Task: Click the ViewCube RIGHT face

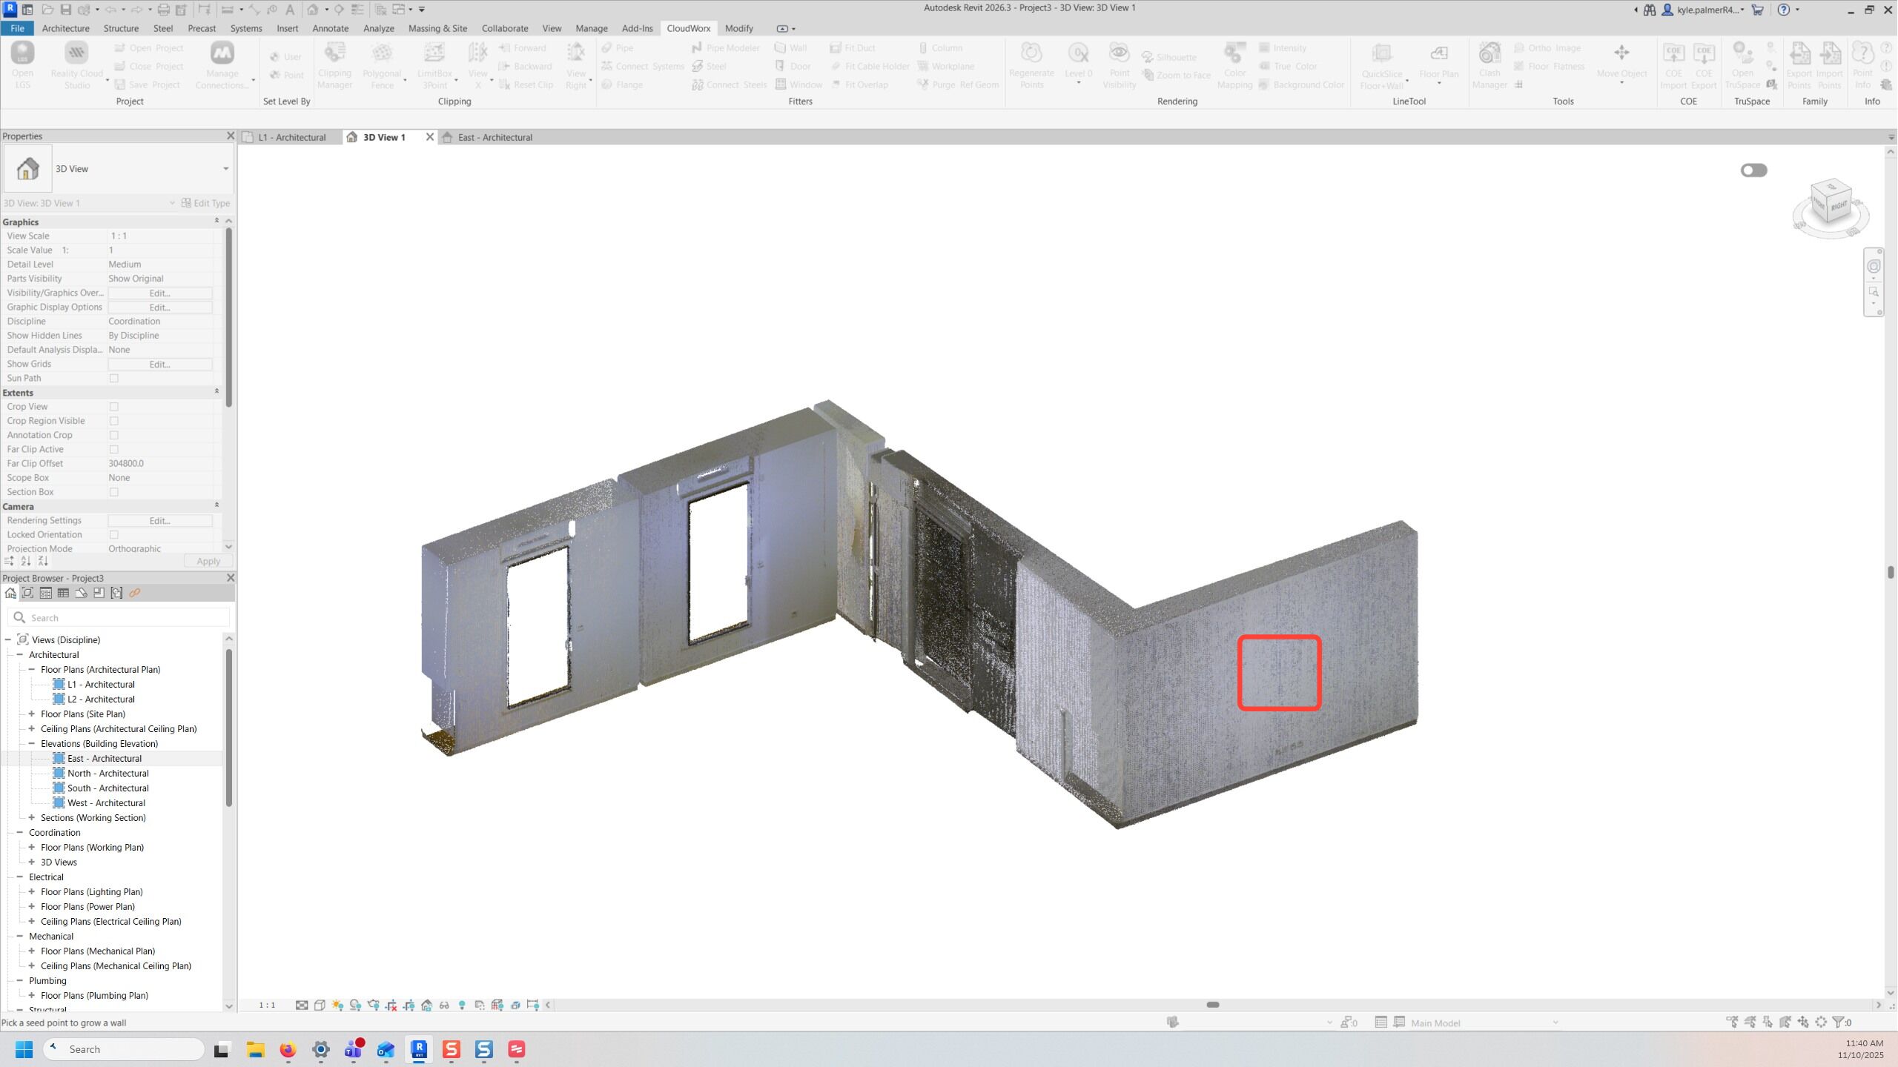Action: pos(1839,206)
